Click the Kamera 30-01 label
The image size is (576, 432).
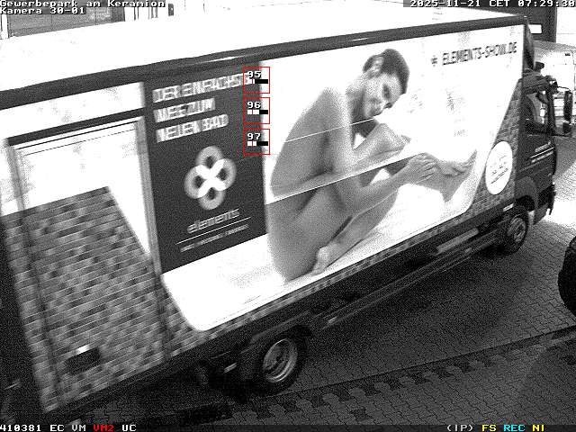(43, 11)
